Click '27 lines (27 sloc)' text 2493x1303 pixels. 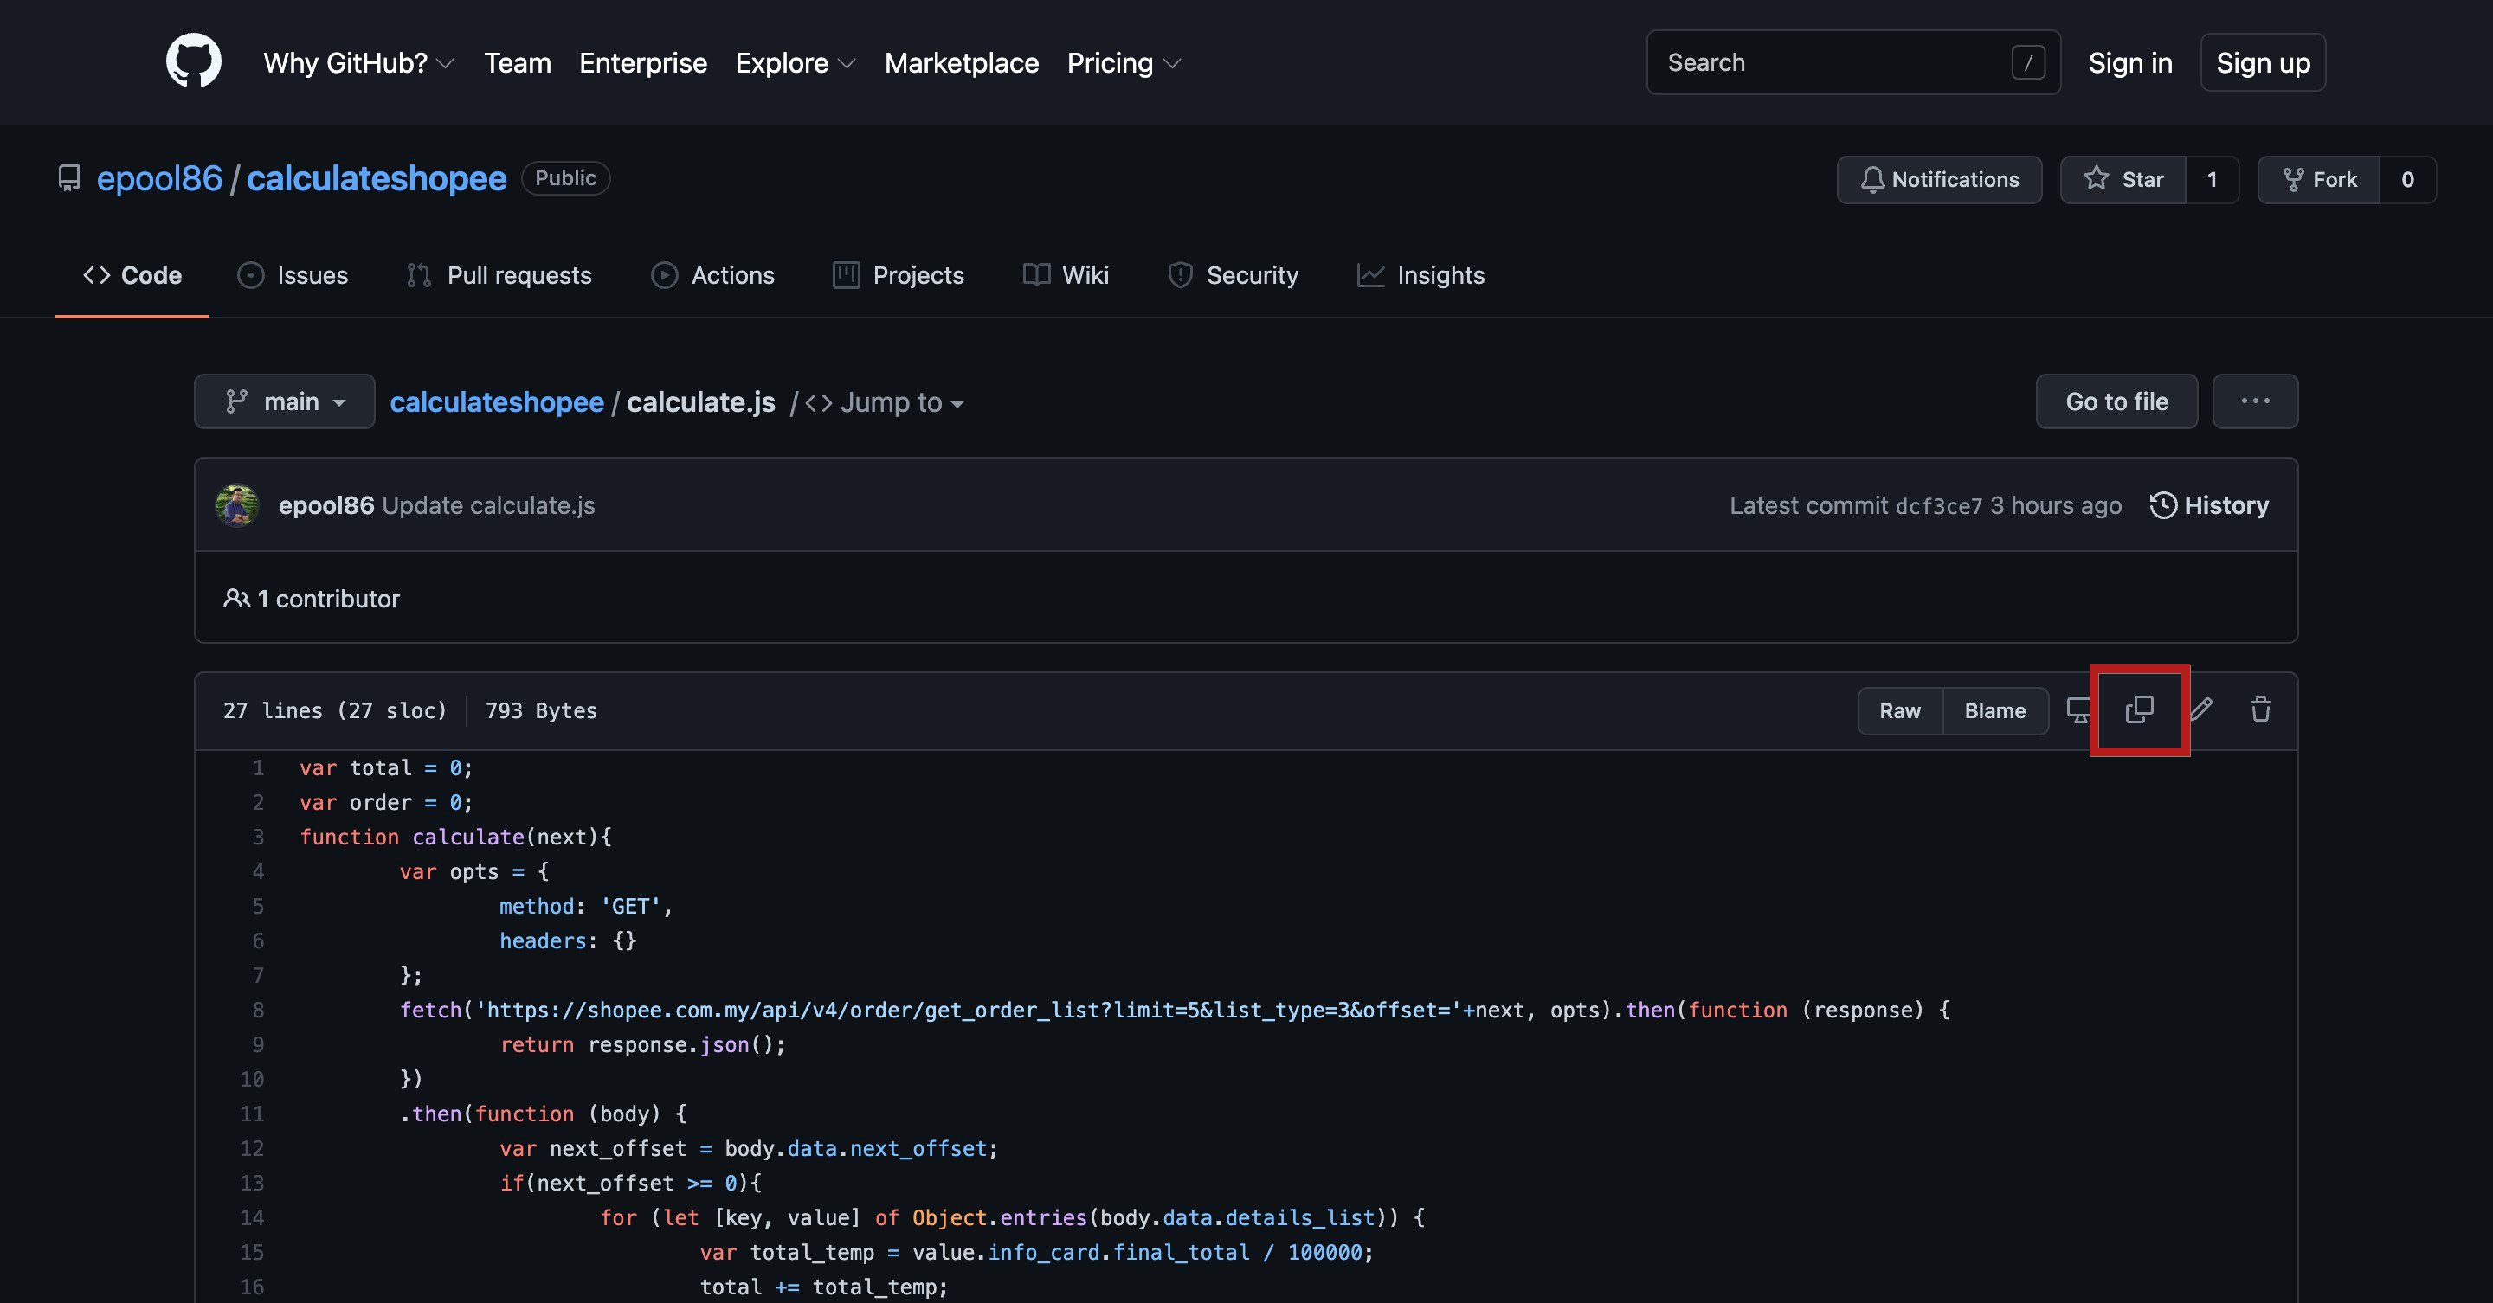click(x=335, y=711)
